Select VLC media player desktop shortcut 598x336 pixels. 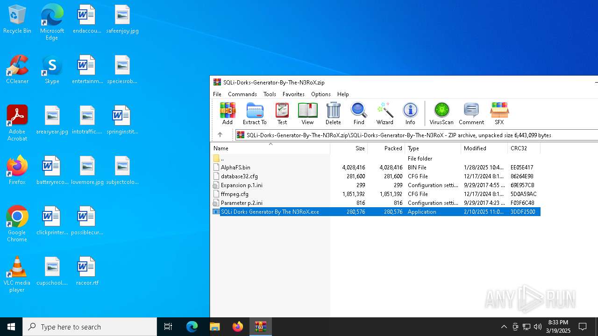(17, 274)
